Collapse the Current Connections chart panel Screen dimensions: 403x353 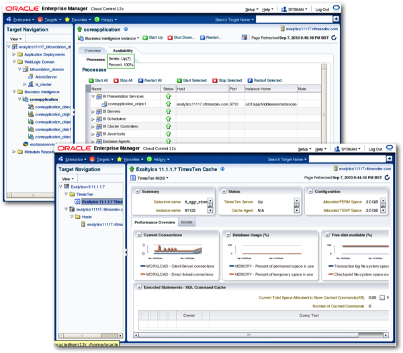[x=139, y=235]
